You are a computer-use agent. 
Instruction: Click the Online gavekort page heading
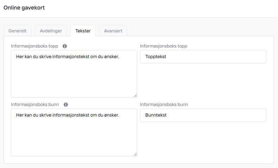[24, 7]
